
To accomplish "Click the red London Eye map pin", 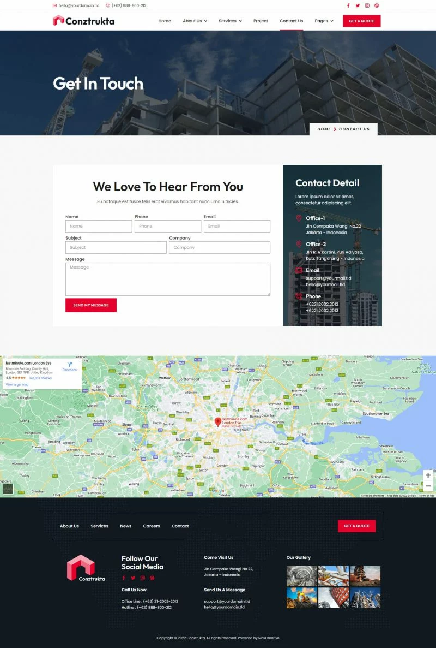I will [218, 422].
